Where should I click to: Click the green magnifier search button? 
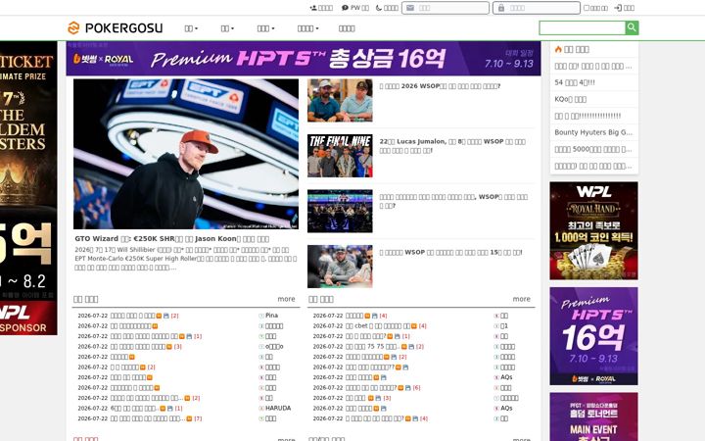(x=632, y=27)
